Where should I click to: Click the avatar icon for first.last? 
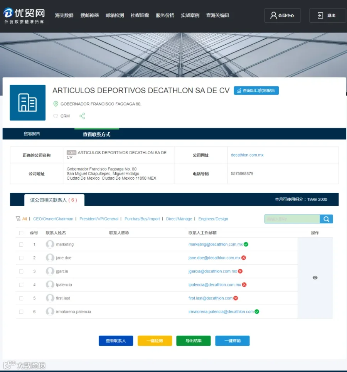coord(50,298)
